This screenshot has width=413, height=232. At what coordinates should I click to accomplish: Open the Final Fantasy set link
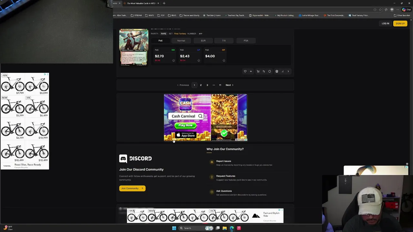(x=180, y=34)
